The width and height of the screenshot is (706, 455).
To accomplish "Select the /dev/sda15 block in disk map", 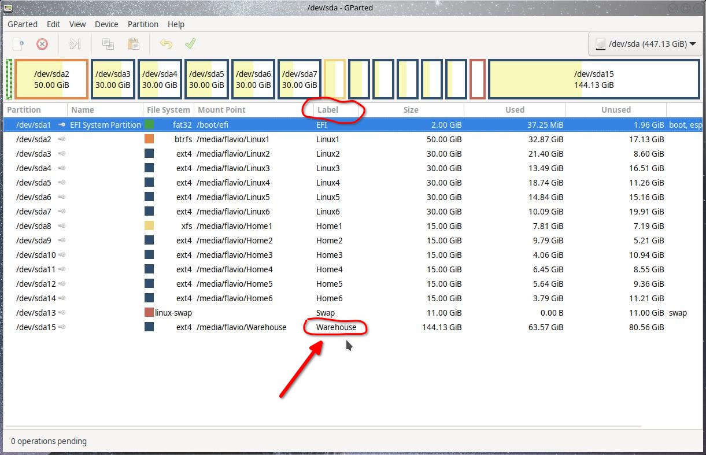I will coord(594,79).
